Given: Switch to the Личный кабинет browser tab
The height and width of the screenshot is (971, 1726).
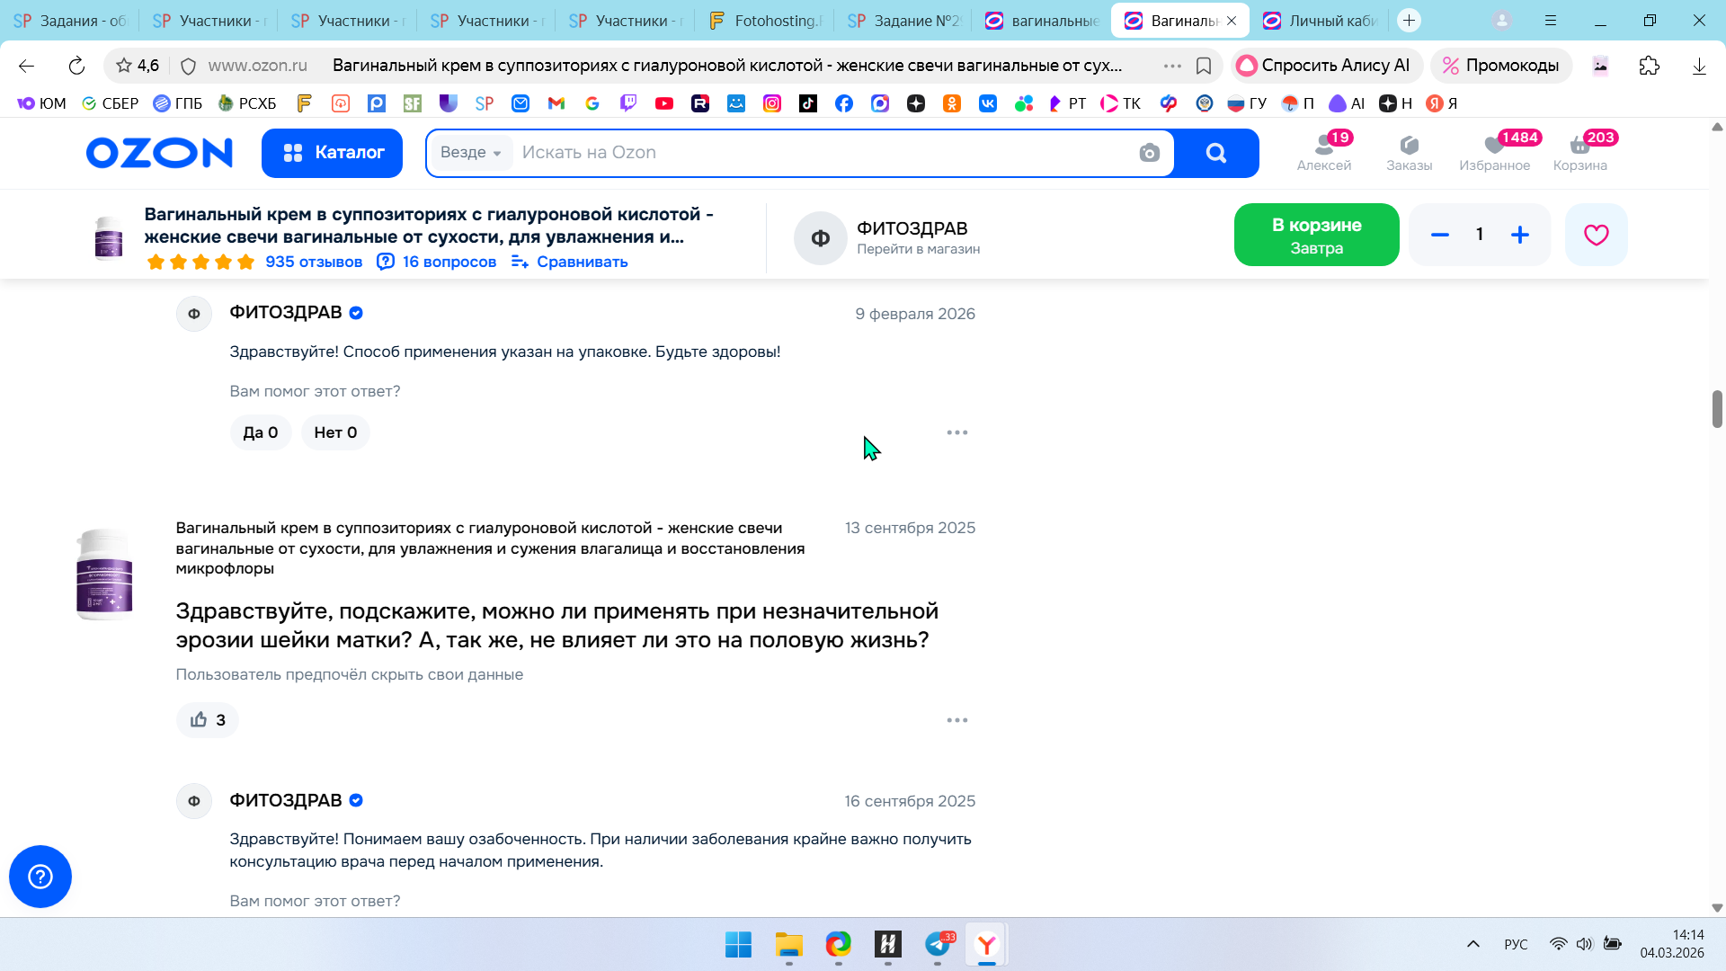Looking at the screenshot, I should [1321, 21].
